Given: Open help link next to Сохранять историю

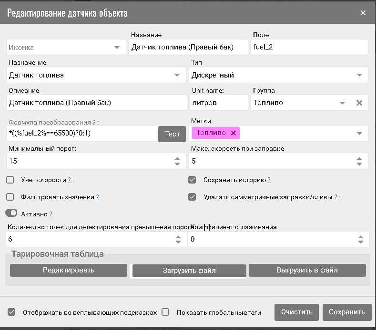Looking at the screenshot, I should 269,180.
